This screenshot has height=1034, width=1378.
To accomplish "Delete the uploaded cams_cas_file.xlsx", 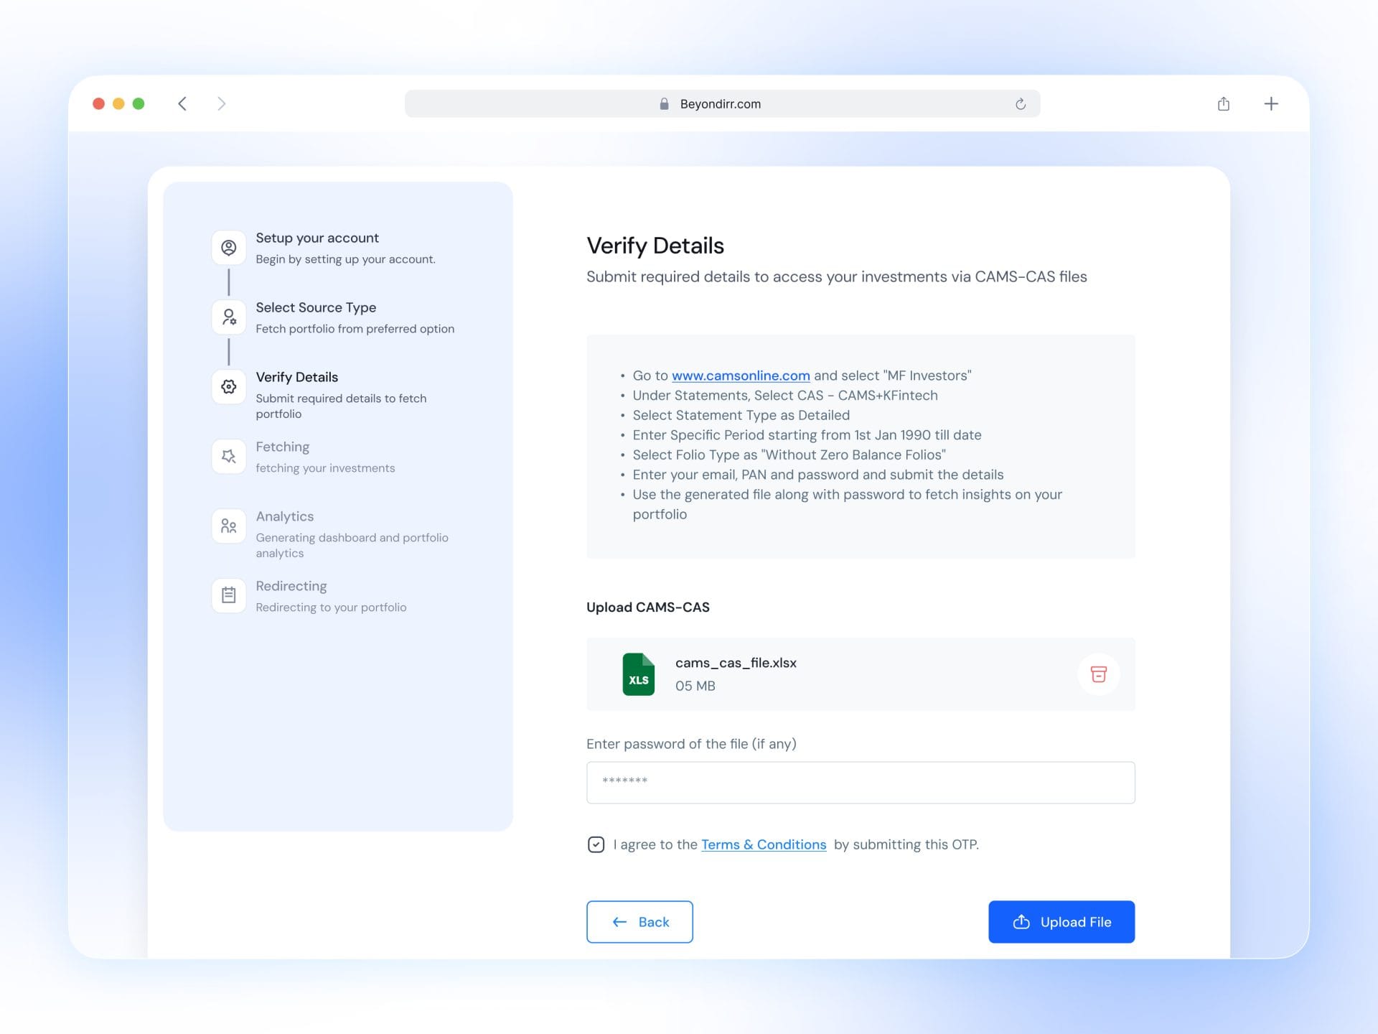I will (1098, 674).
